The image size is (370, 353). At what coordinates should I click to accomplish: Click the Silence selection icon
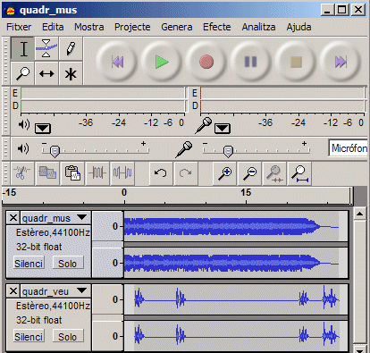(122, 173)
